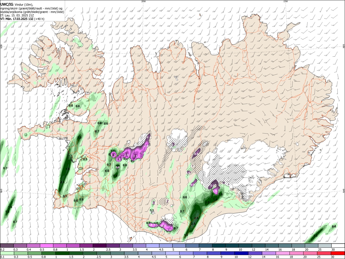Click the 0.2 label on the top legend

tap(2, 250)
